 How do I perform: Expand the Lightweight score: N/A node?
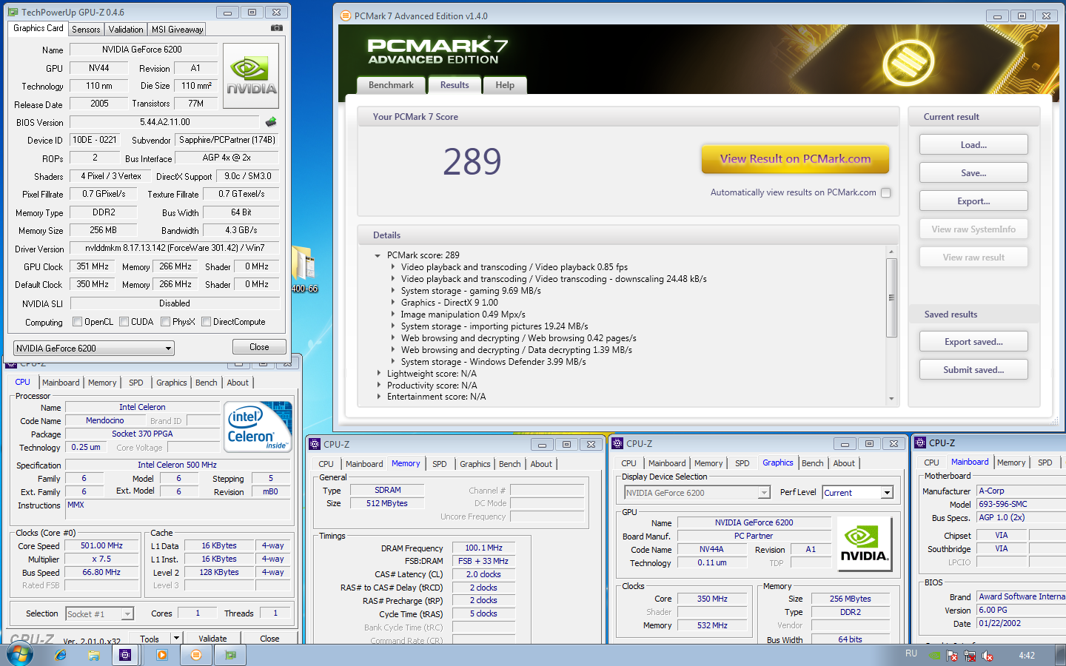pos(378,374)
